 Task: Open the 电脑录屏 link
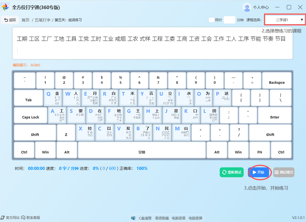click(195, 218)
